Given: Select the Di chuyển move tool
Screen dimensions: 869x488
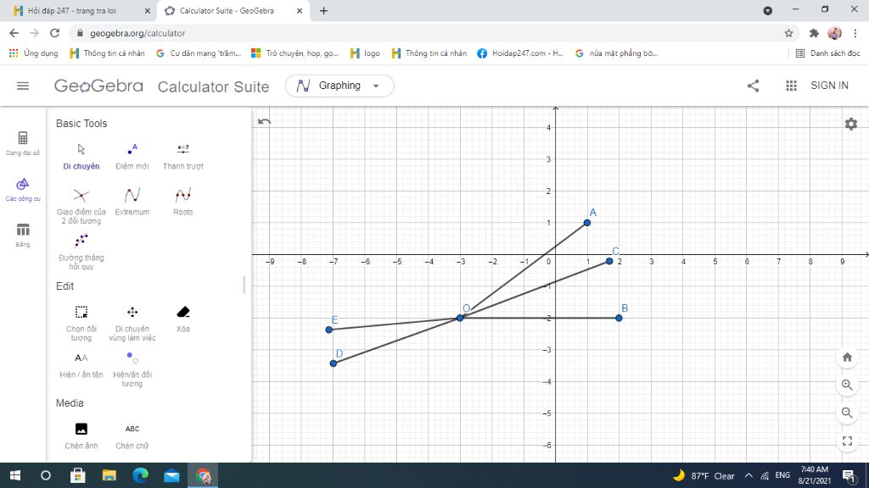Looking at the screenshot, I should point(81,157).
